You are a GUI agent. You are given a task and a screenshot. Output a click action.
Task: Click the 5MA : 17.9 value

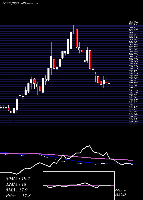(x=17, y=190)
